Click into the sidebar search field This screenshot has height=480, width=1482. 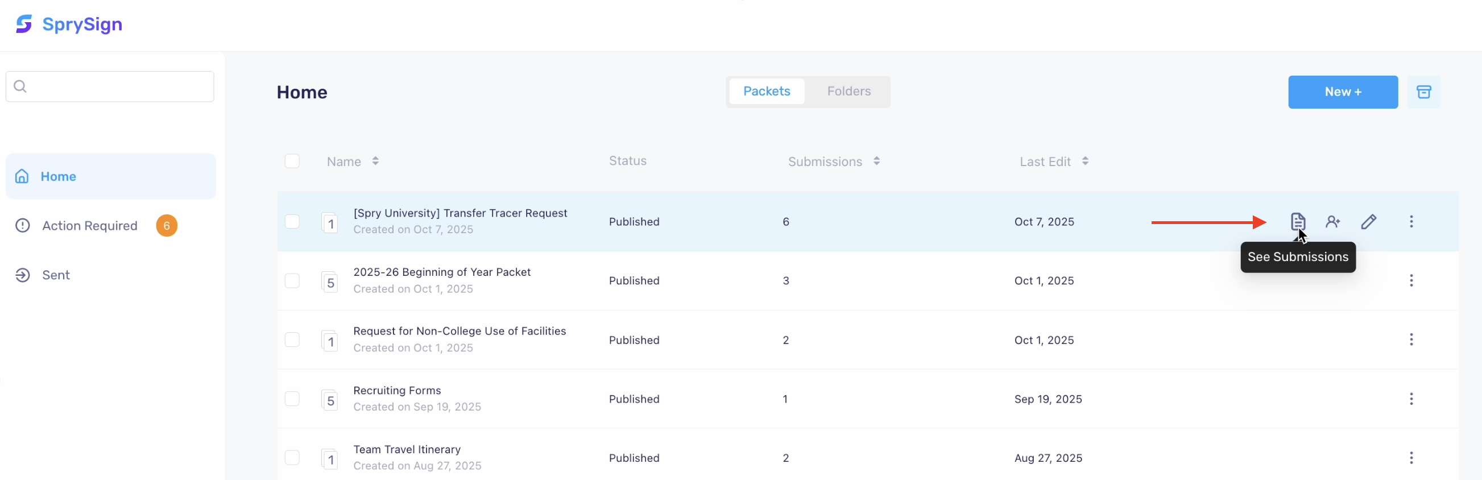click(x=110, y=86)
